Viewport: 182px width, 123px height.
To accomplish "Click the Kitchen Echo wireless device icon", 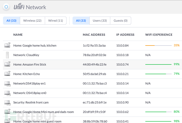I will pyautogui.click(x=7, y=74).
